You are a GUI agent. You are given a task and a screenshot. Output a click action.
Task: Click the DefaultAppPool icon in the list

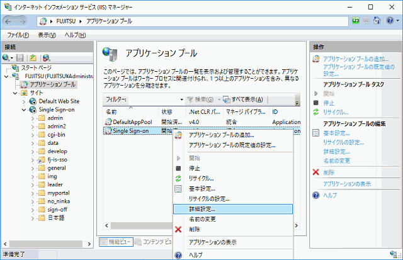(108, 122)
